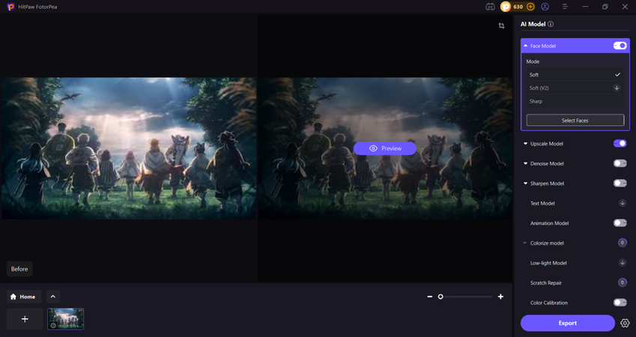
Task: Click the Select Faces button
Action: (575, 121)
